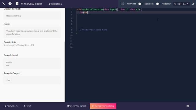
Task: Click the sample input text 'abacd'
Action: [9, 62]
